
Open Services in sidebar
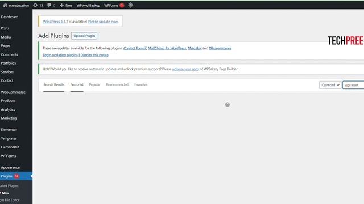(x=7, y=72)
